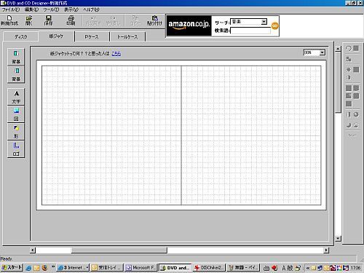
Task: Switch to the ディスク tab
Action: [x=20, y=36]
